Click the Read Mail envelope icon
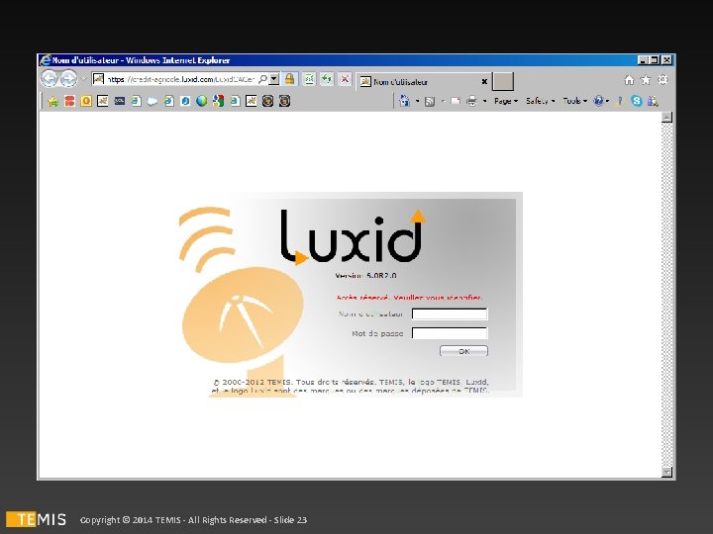Image resolution: width=713 pixels, height=534 pixels. pos(456,101)
